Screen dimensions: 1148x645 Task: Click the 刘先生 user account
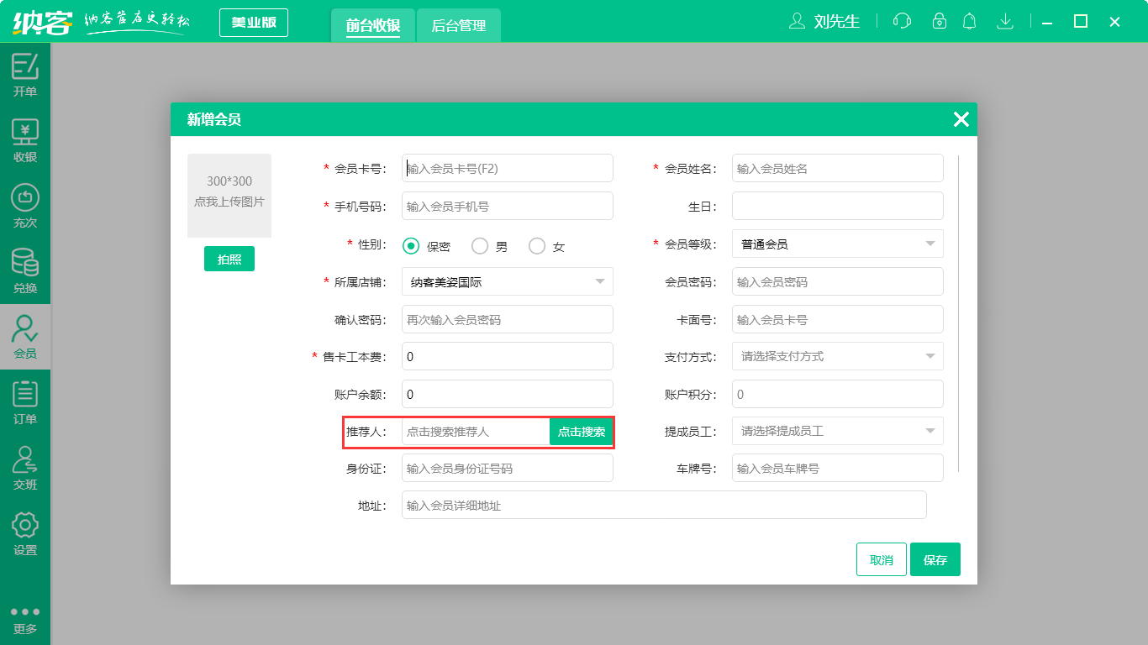click(x=824, y=21)
